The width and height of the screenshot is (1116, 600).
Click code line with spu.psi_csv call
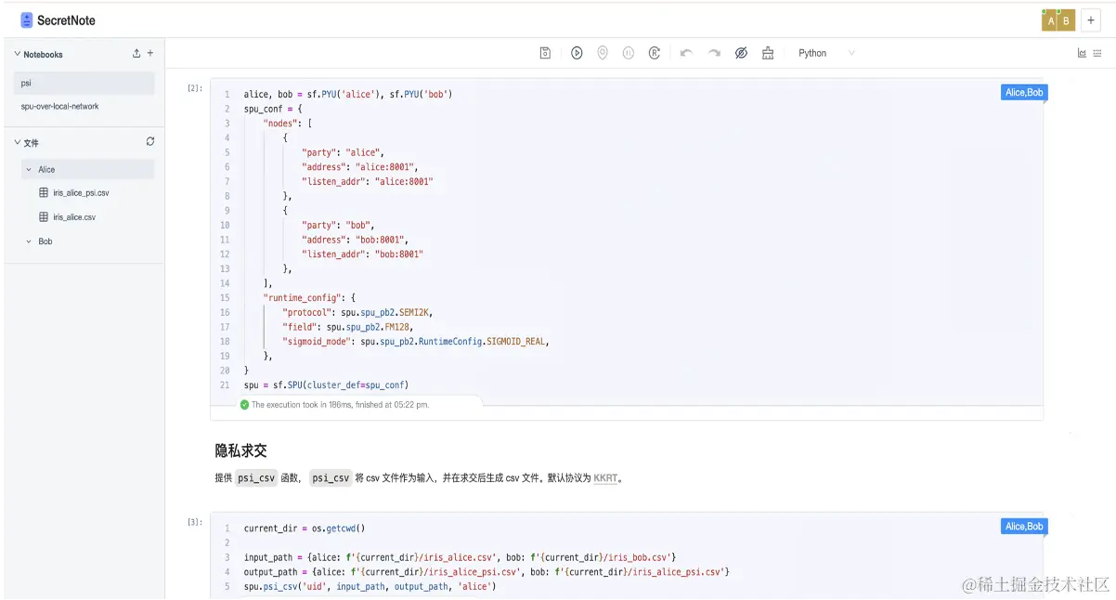click(370, 586)
